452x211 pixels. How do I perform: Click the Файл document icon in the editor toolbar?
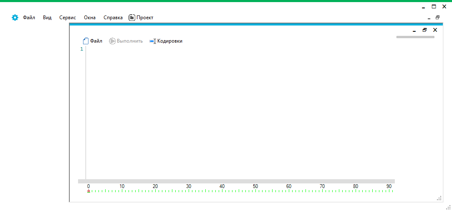point(86,41)
